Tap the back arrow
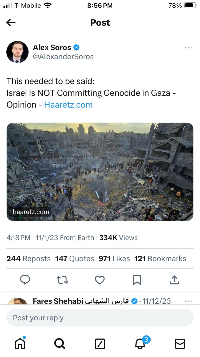Screen dimensions: 200x357 (11, 23)
